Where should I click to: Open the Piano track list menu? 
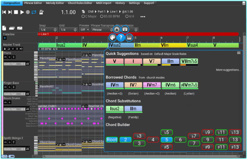(x=14, y=57)
